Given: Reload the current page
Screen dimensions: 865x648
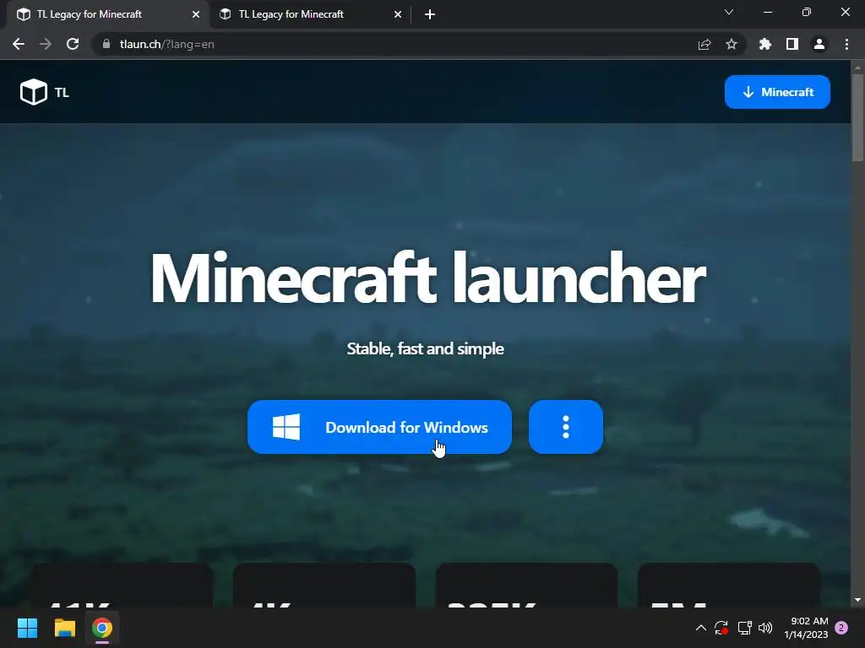Looking at the screenshot, I should coord(73,44).
